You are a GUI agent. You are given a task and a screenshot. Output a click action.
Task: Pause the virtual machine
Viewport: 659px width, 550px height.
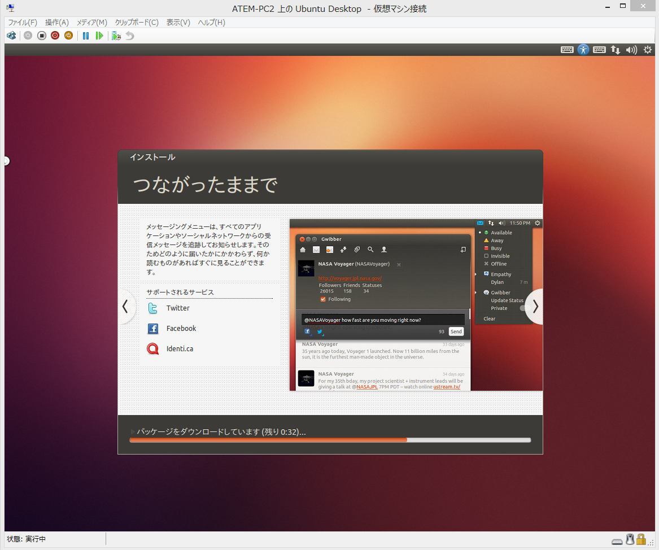tap(86, 36)
